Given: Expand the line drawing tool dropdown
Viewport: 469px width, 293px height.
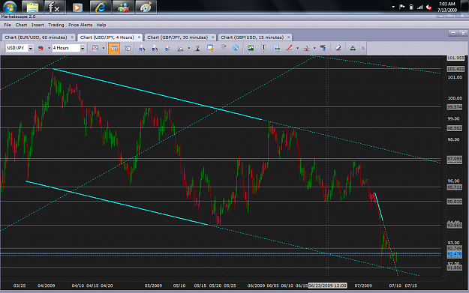Looking at the screenshot, I should [x=298, y=48].
